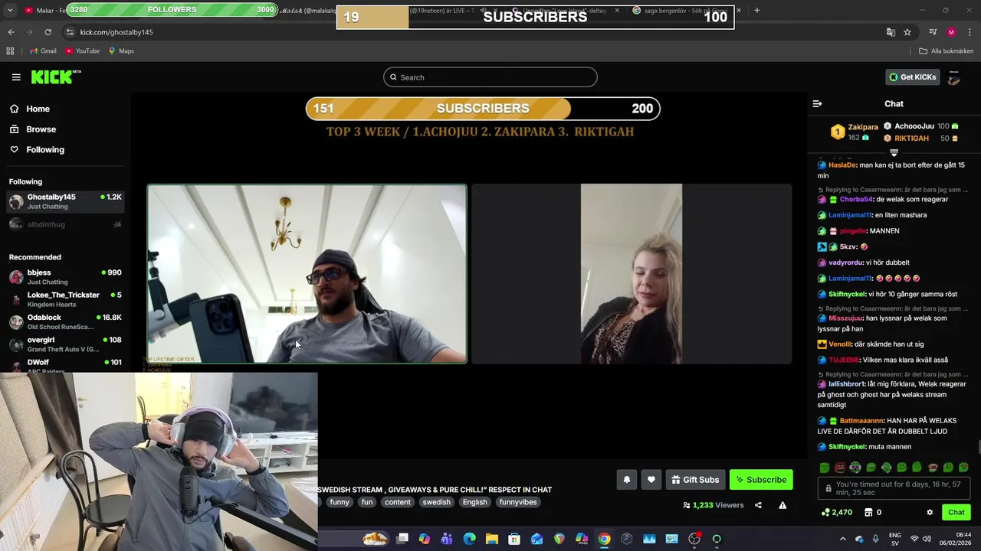981x551 pixels.
Task: Open the Alla bokmärken folder
Action: (x=947, y=51)
